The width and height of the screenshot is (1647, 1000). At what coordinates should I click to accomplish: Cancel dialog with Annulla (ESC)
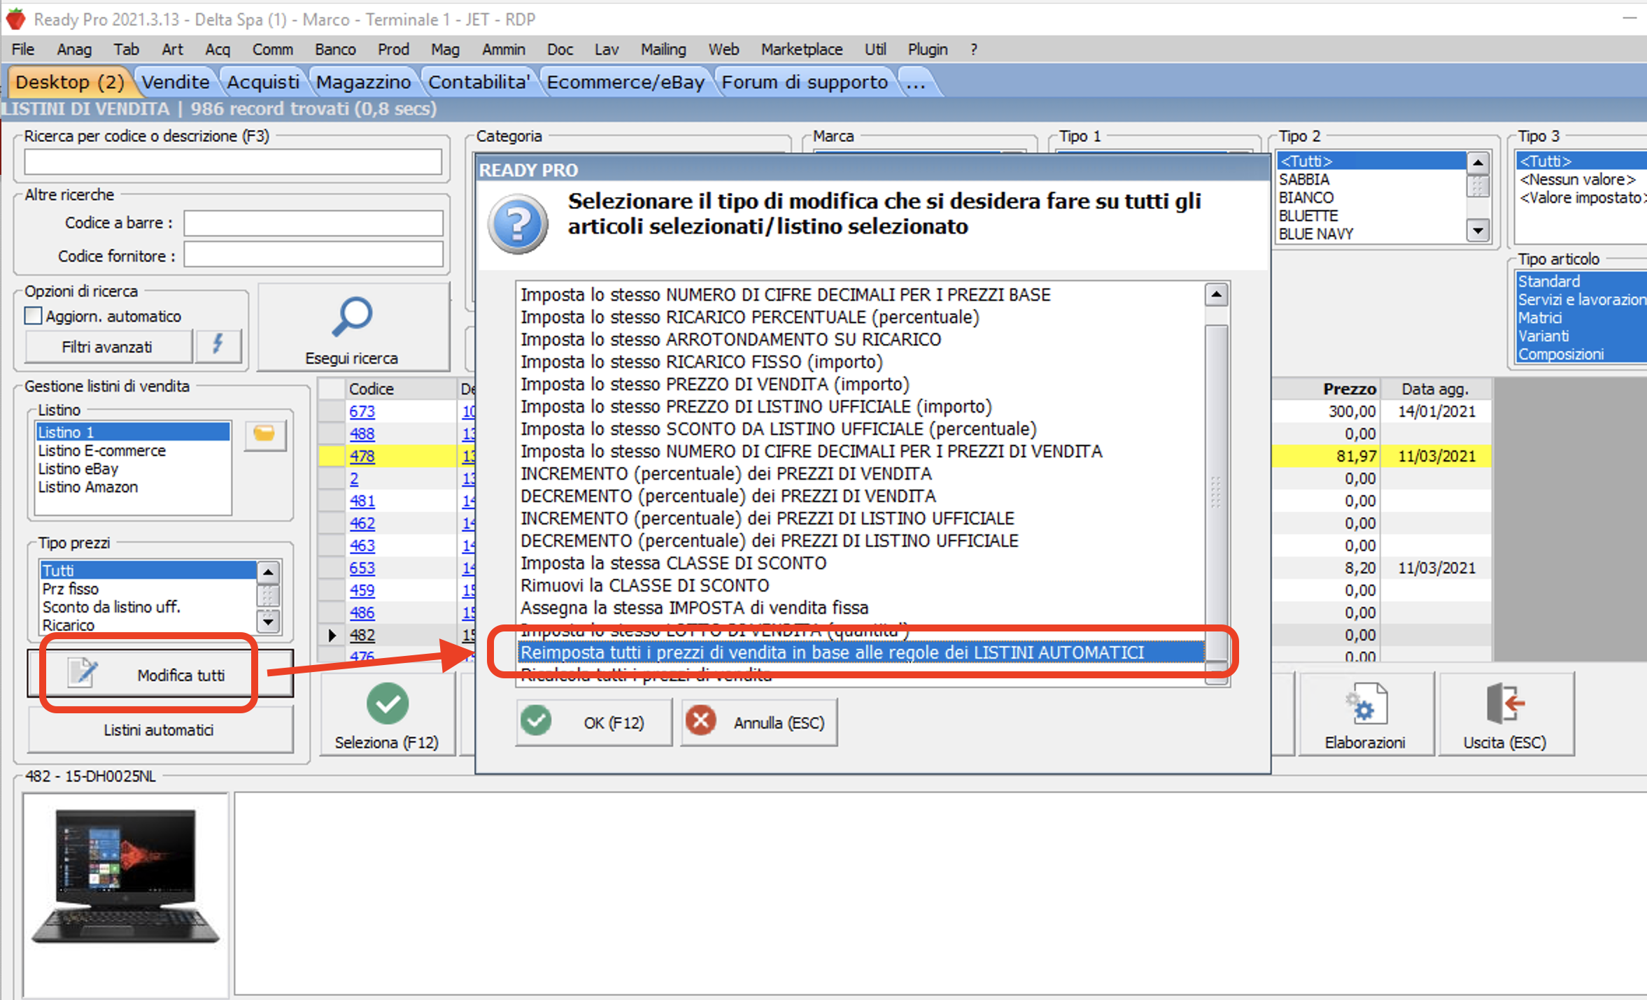coord(758,722)
